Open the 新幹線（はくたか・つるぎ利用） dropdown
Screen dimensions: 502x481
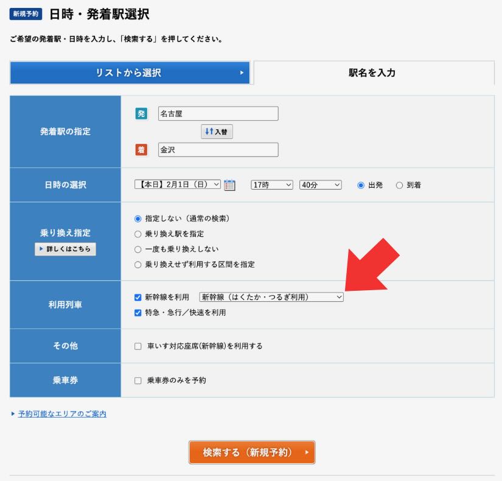[x=271, y=297]
